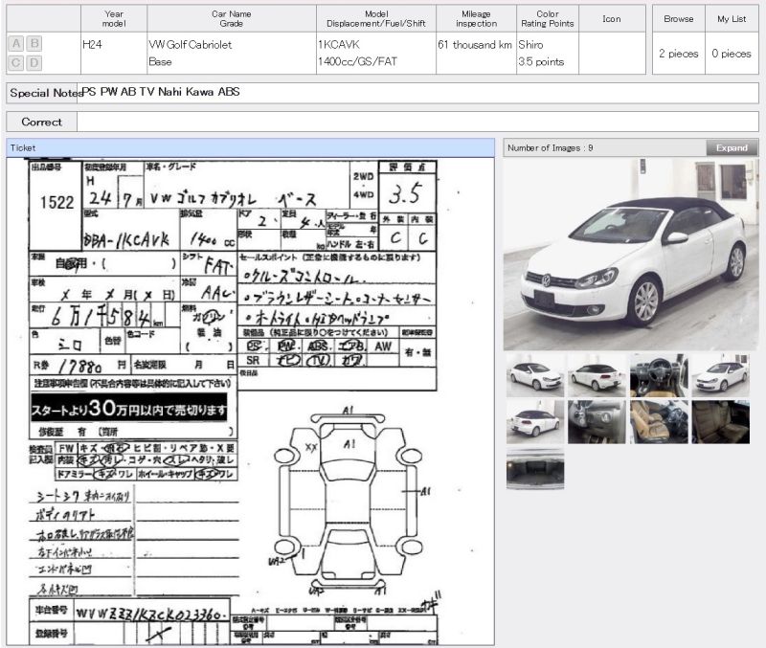Click the chassis number WVWZZZ1KZCK023360
The height and width of the screenshot is (648, 766).
(x=151, y=613)
